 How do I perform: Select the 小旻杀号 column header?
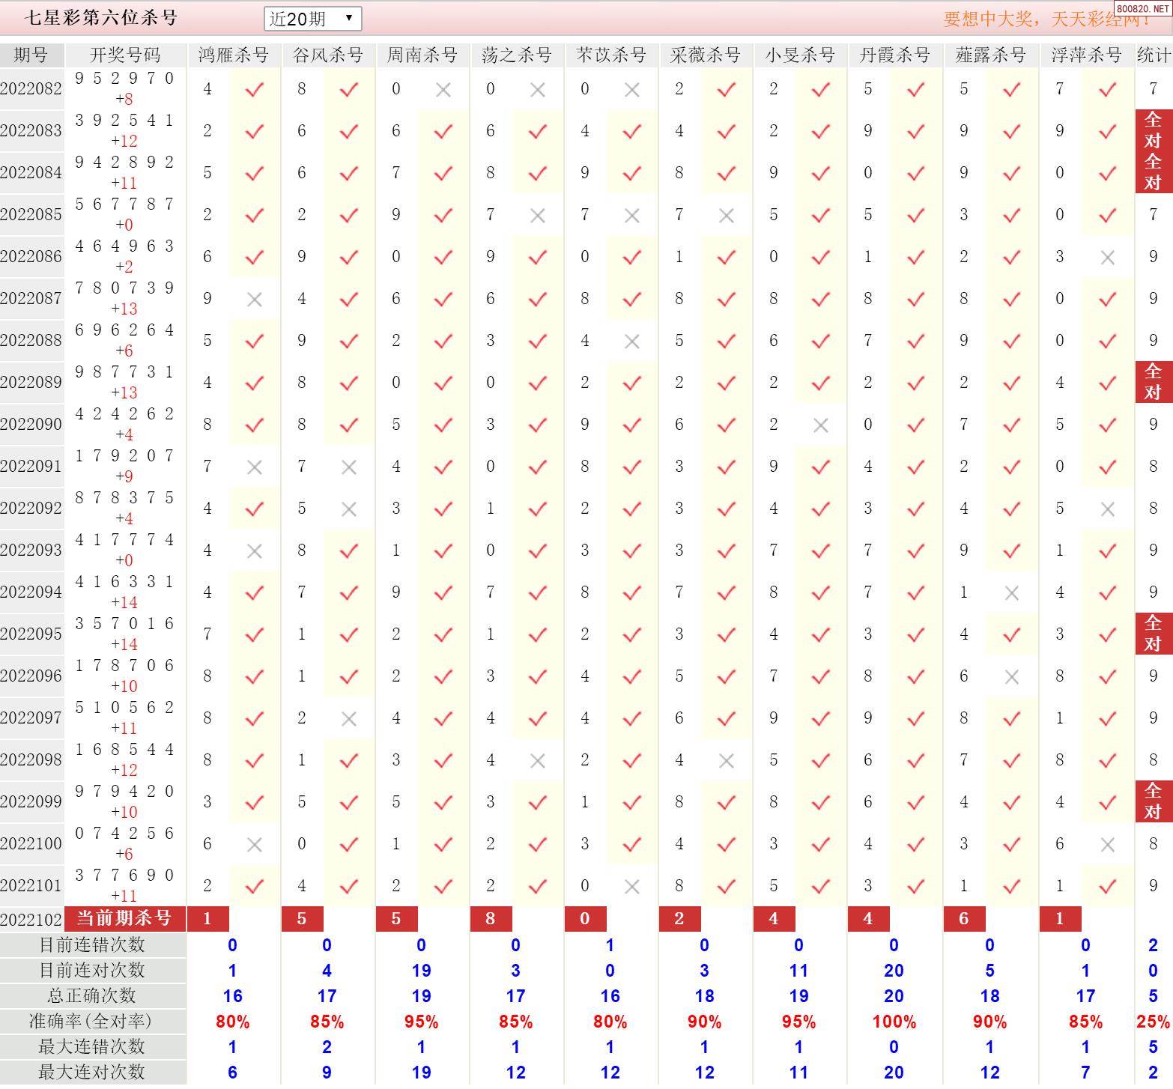tap(800, 55)
